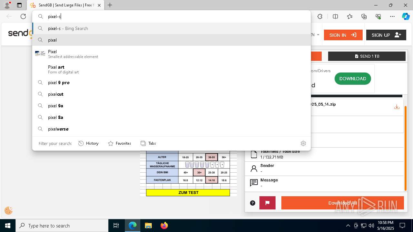
Task: Select Fastenplan 16:8 cell
Action: pos(185,180)
